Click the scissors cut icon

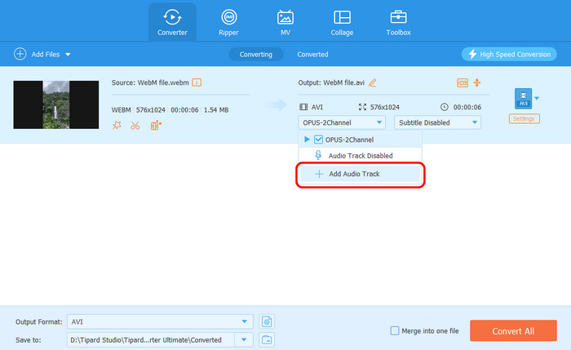point(135,126)
